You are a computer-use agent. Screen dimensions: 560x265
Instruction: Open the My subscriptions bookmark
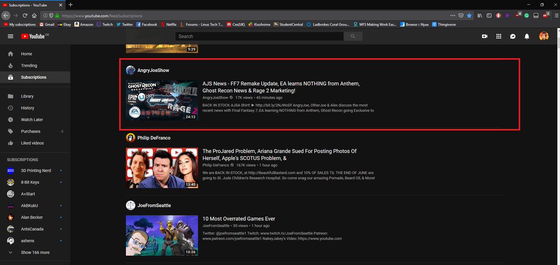click(20, 24)
